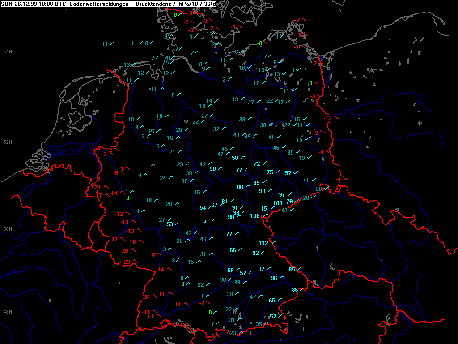The width and height of the screenshot is (458, 344).
Task: Click the red -21 station value
Action: [98, 187]
